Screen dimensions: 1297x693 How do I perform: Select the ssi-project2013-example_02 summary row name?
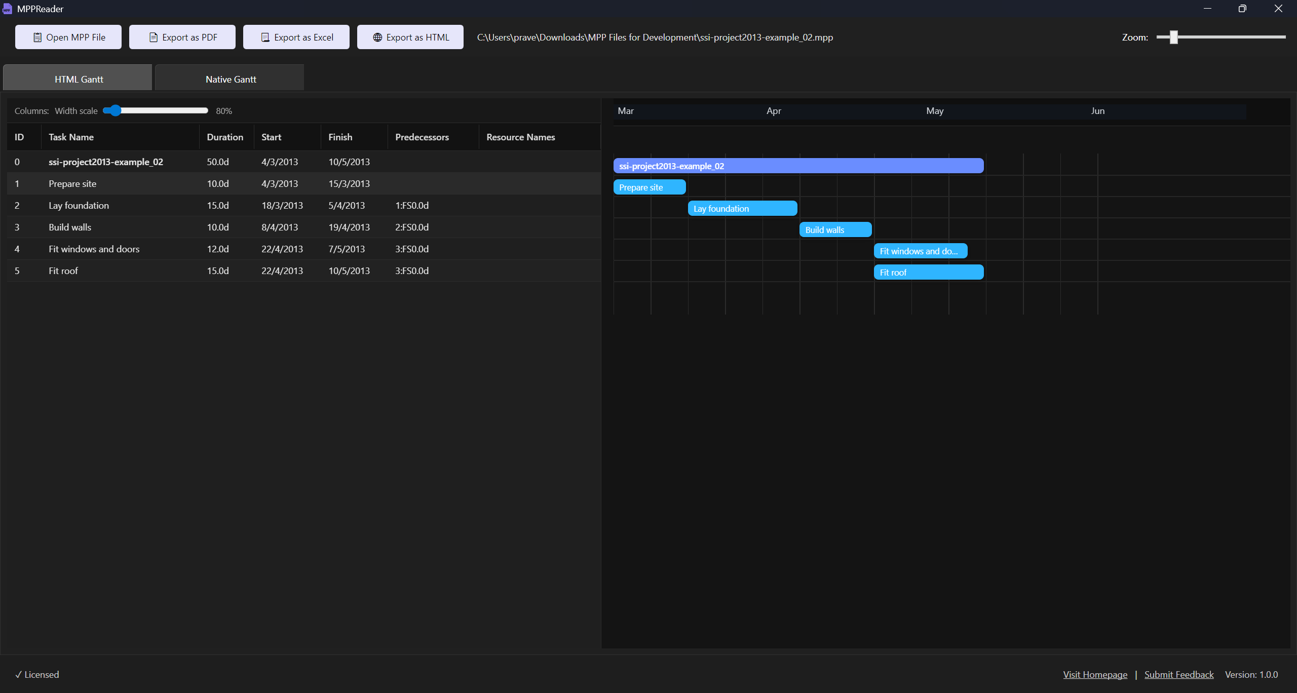point(106,162)
